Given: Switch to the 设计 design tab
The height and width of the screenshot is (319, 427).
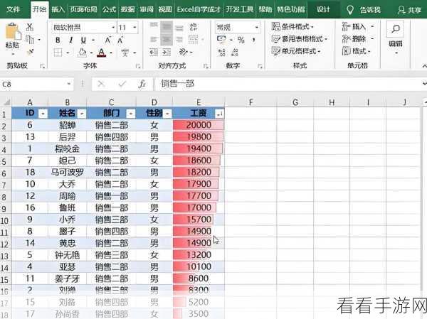Looking at the screenshot, I should pos(323,10).
